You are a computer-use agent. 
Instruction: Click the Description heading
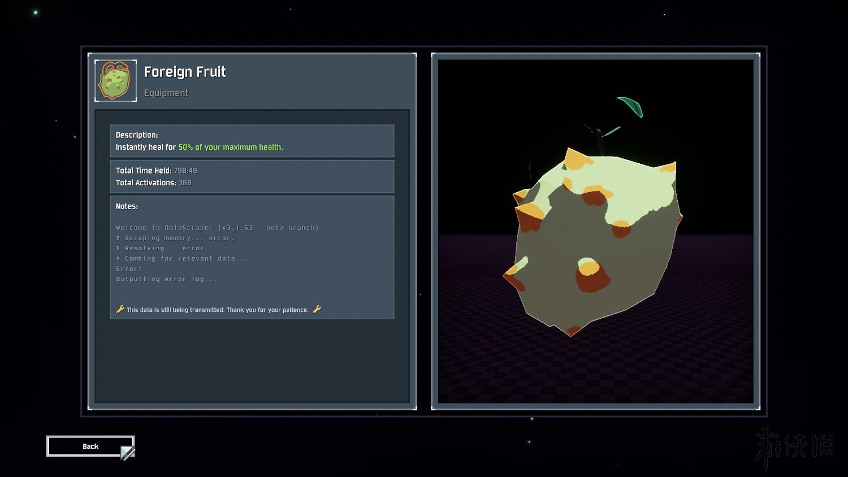[x=137, y=135]
